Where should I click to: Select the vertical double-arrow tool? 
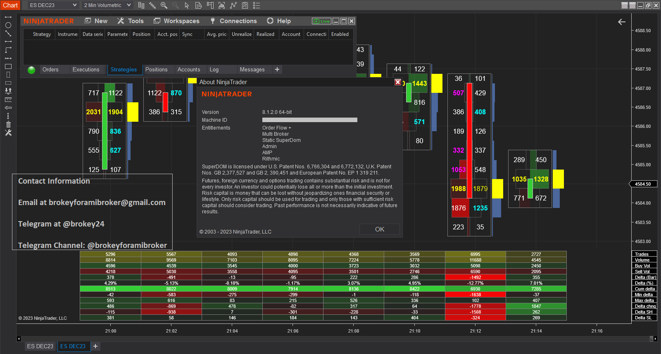tap(8, 116)
